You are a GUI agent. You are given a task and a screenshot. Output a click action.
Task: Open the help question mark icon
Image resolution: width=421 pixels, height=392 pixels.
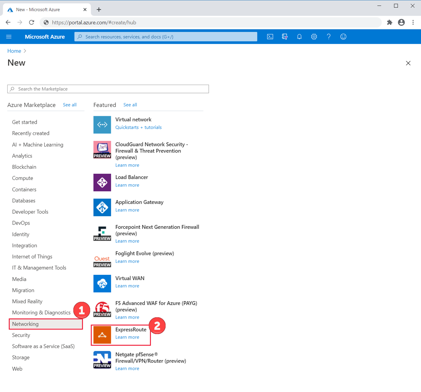pos(328,36)
